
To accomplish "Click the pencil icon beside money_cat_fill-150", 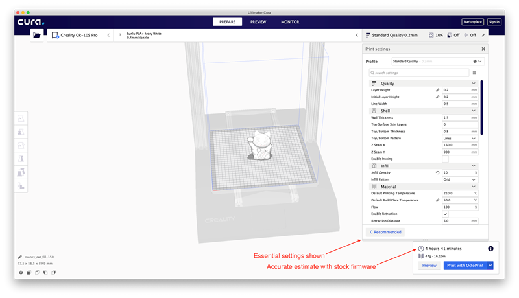I will [x=20, y=257].
